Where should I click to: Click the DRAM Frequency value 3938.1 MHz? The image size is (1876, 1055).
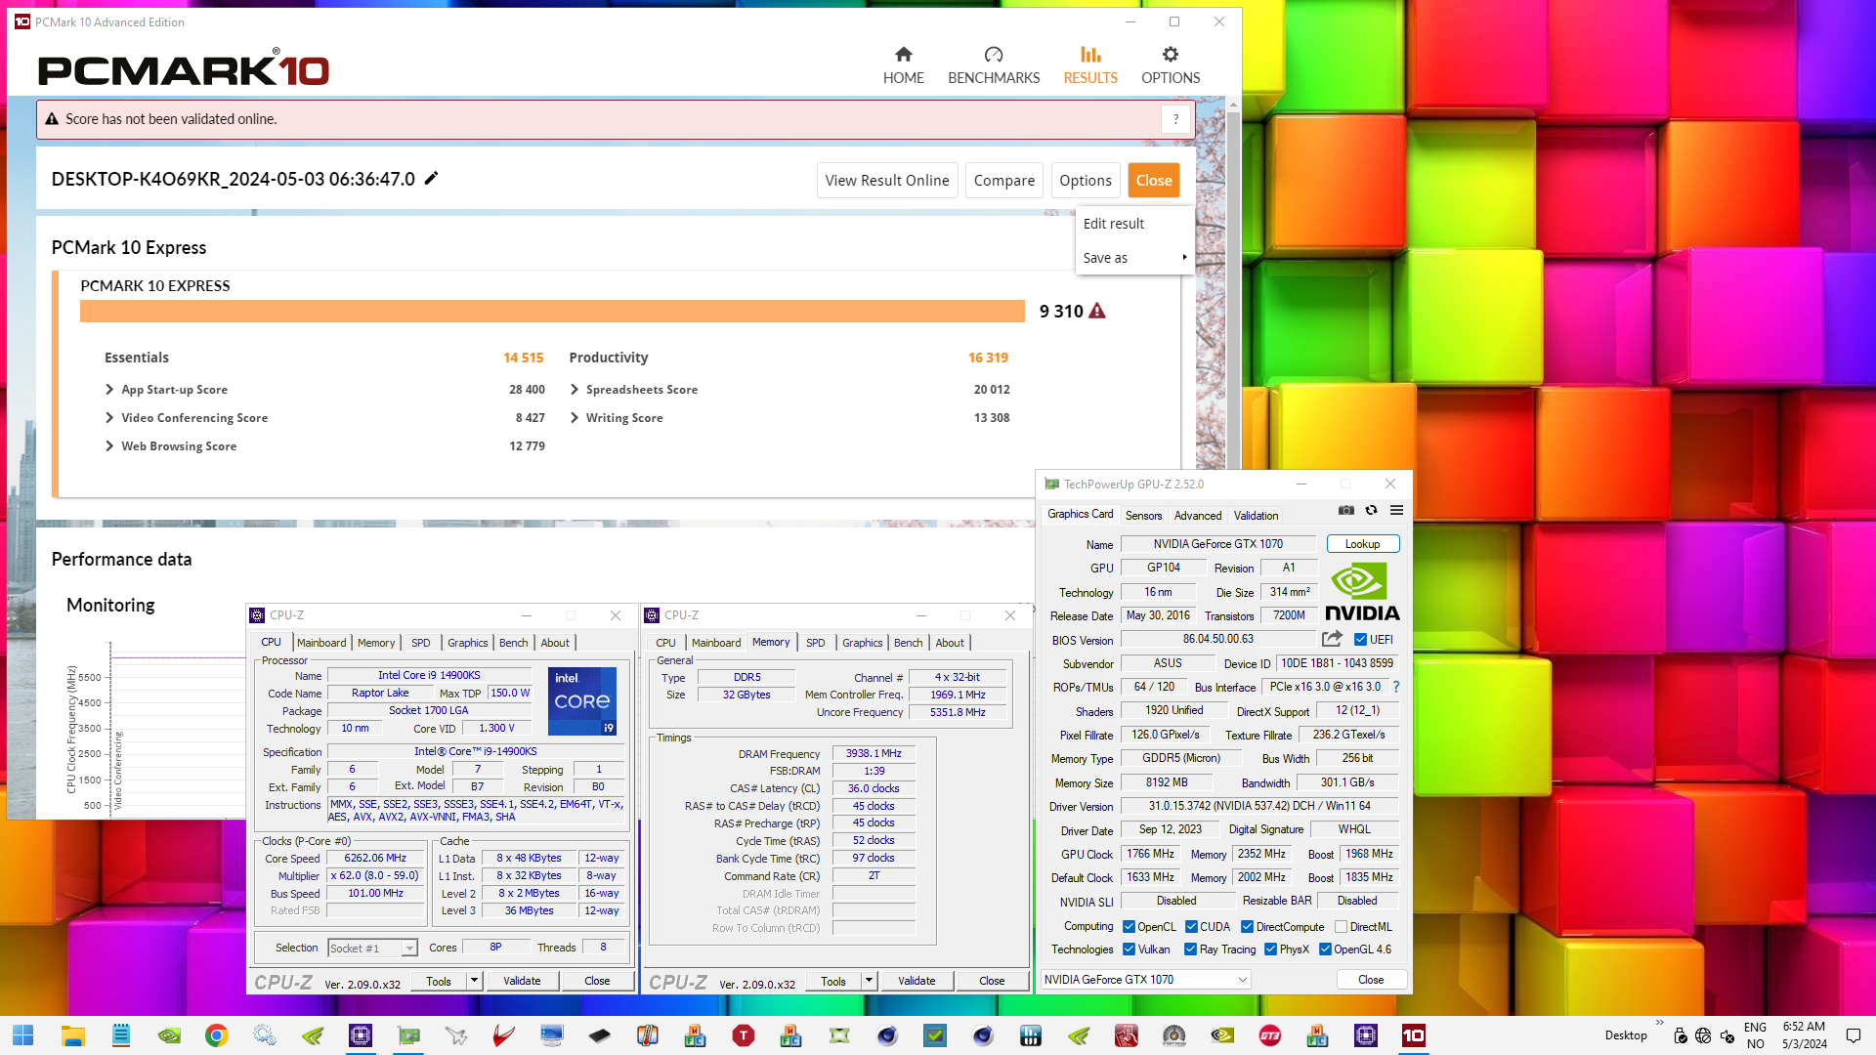click(x=874, y=753)
